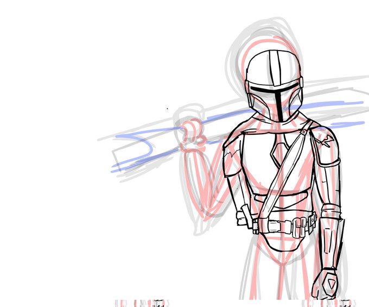This screenshot has height=307, width=369.
Task: Click the armored figure's helmet on the canvas
Action: [x=274, y=86]
